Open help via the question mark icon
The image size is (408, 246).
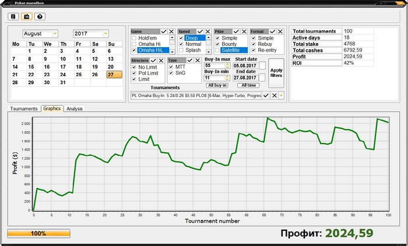tap(40, 17)
